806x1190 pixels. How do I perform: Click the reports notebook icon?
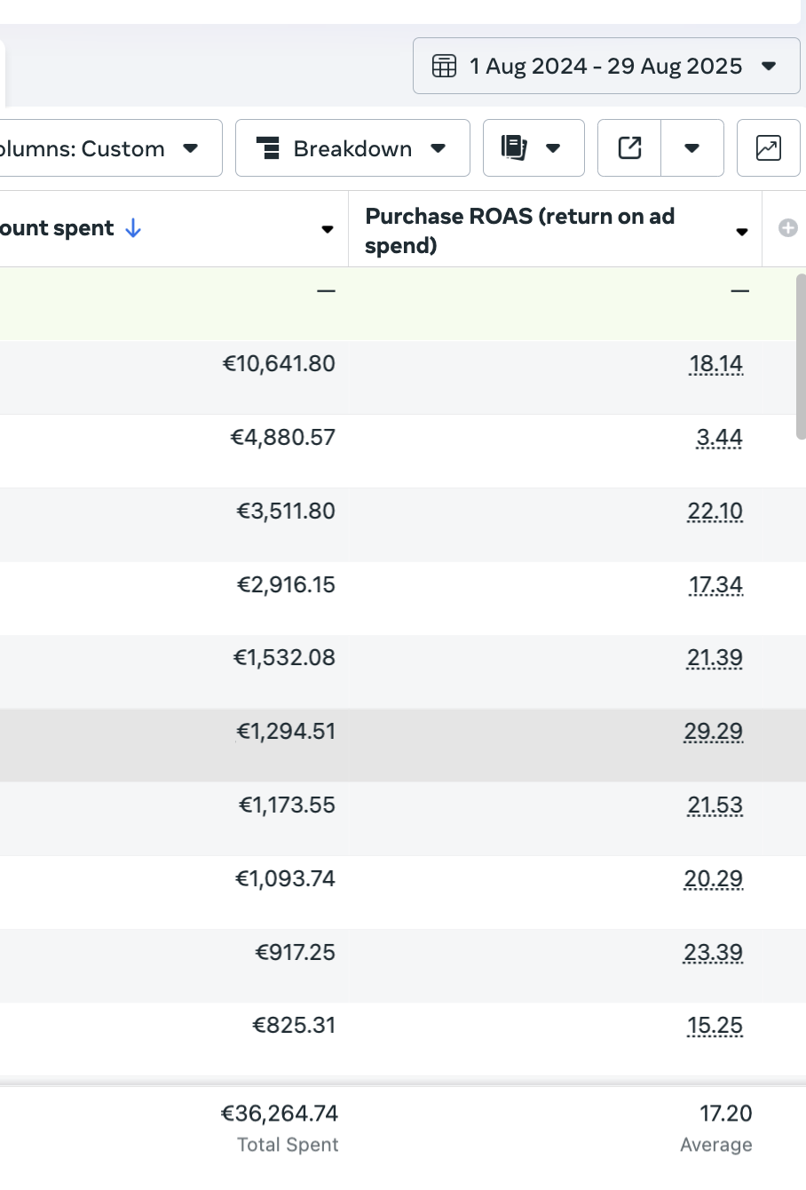point(515,147)
